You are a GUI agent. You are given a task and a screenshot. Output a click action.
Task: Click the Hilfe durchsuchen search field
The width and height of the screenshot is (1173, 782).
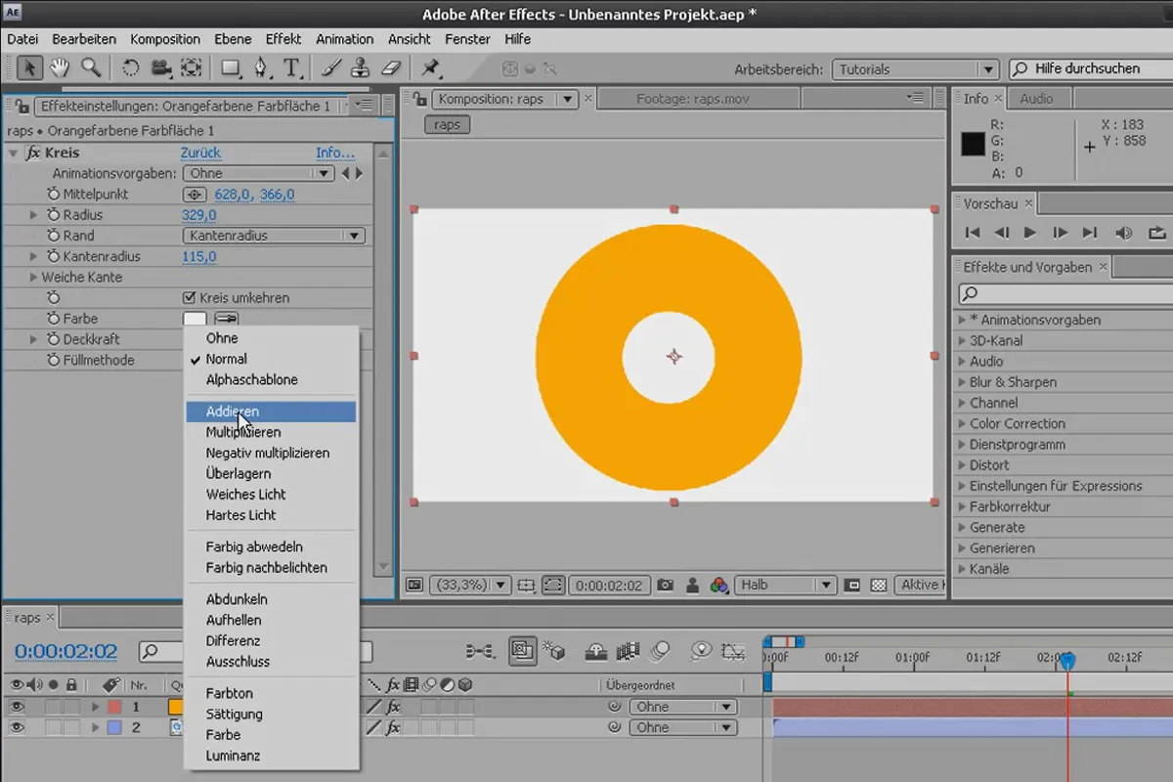[x=1089, y=69]
